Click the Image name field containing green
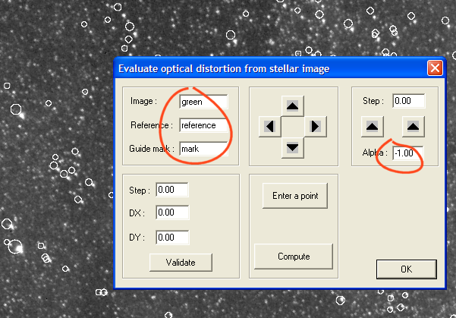456x318 pixels. click(203, 102)
